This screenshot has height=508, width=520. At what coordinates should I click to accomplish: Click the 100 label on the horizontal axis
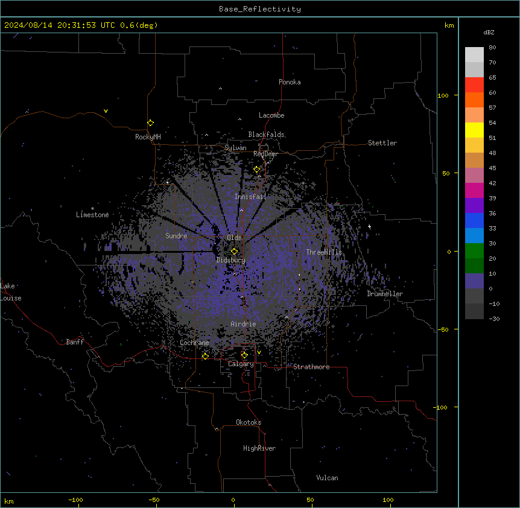pyautogui.click(x=388, y=500)
